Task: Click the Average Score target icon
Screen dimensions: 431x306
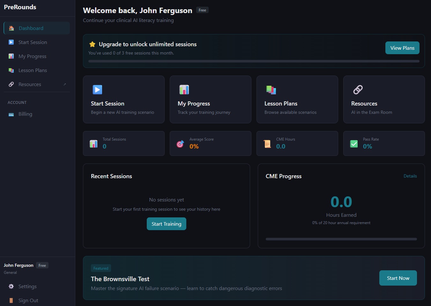Action: click(180, 143)
